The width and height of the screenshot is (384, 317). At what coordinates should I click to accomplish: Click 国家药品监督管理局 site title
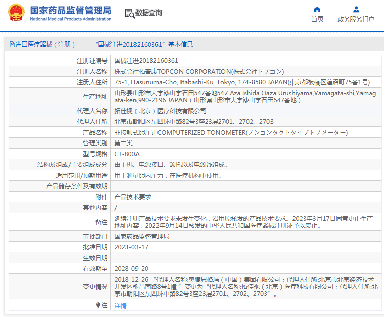coord(71,11)
